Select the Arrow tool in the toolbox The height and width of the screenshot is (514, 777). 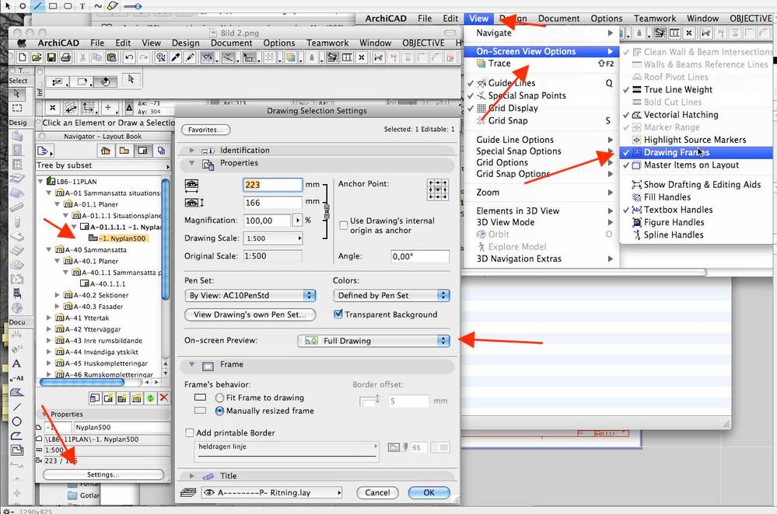(x=17, y=93)
